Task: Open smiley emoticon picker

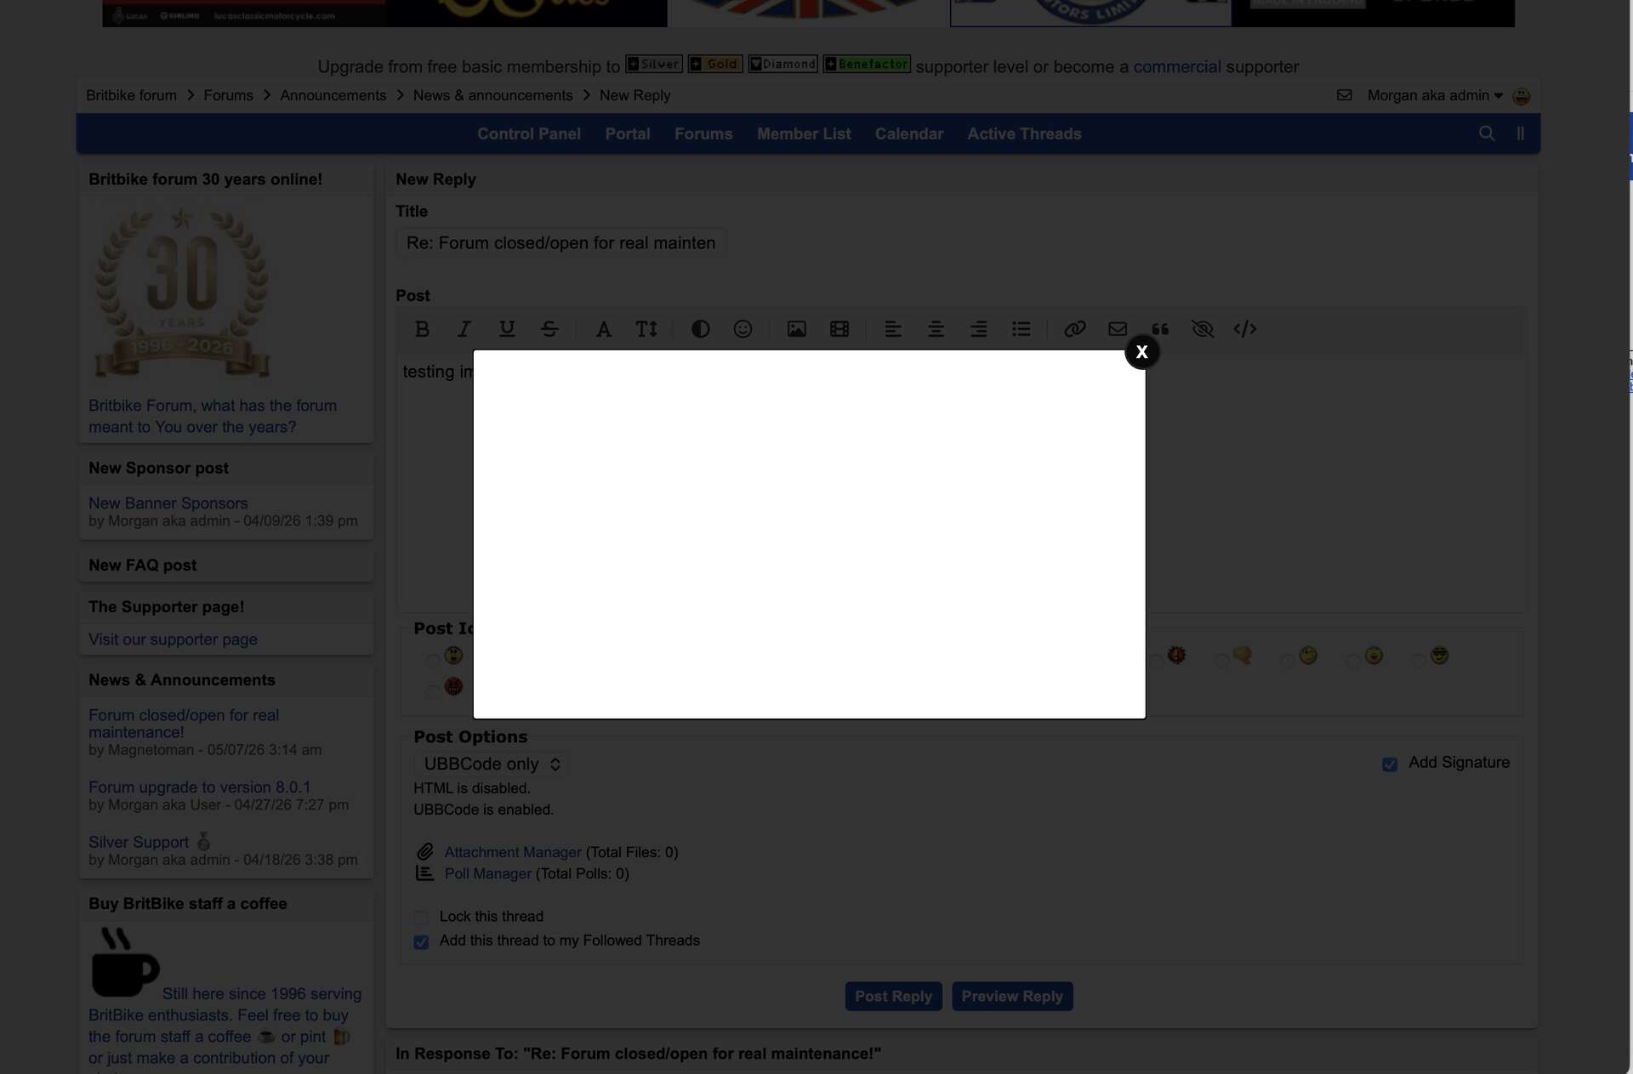Action: pos(743,329)
